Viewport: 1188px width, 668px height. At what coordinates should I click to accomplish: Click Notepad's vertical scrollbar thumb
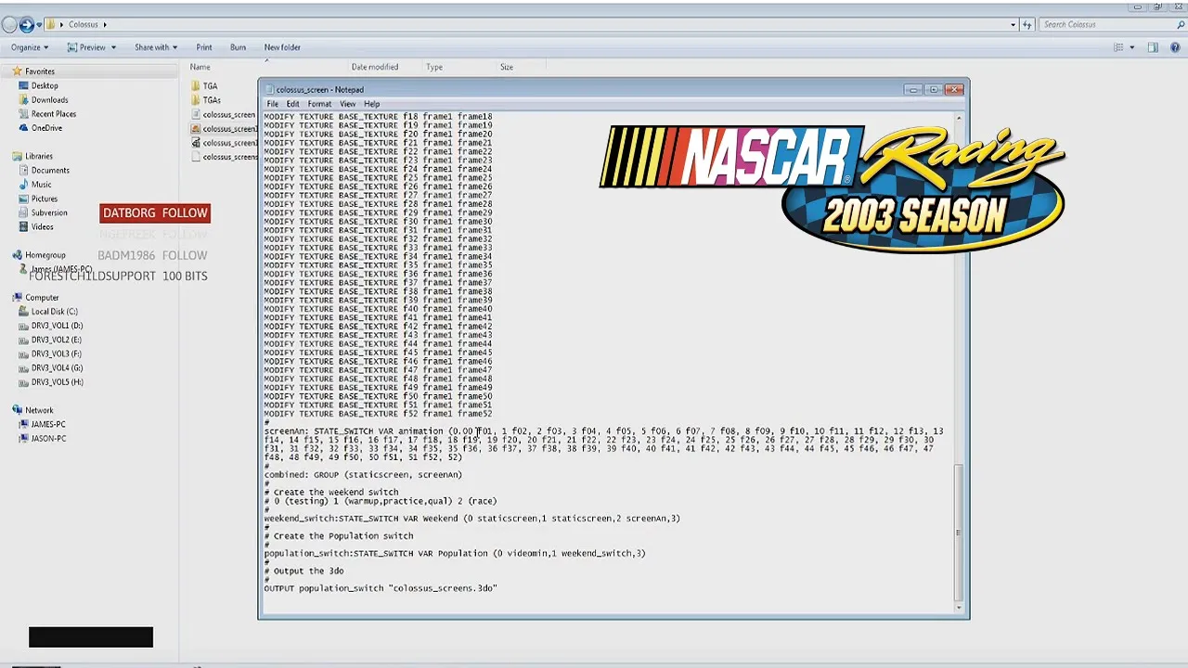[959, 532]
